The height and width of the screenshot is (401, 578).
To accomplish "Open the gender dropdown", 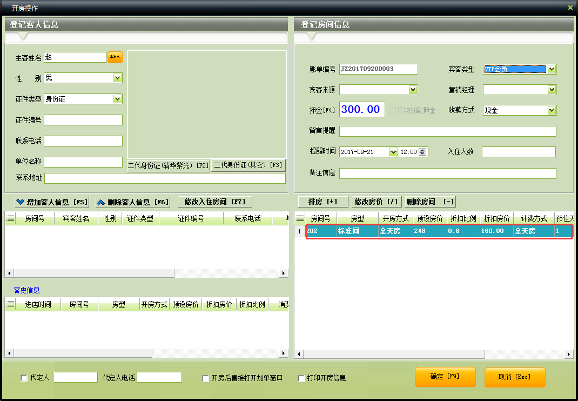I will coord(118,78).
